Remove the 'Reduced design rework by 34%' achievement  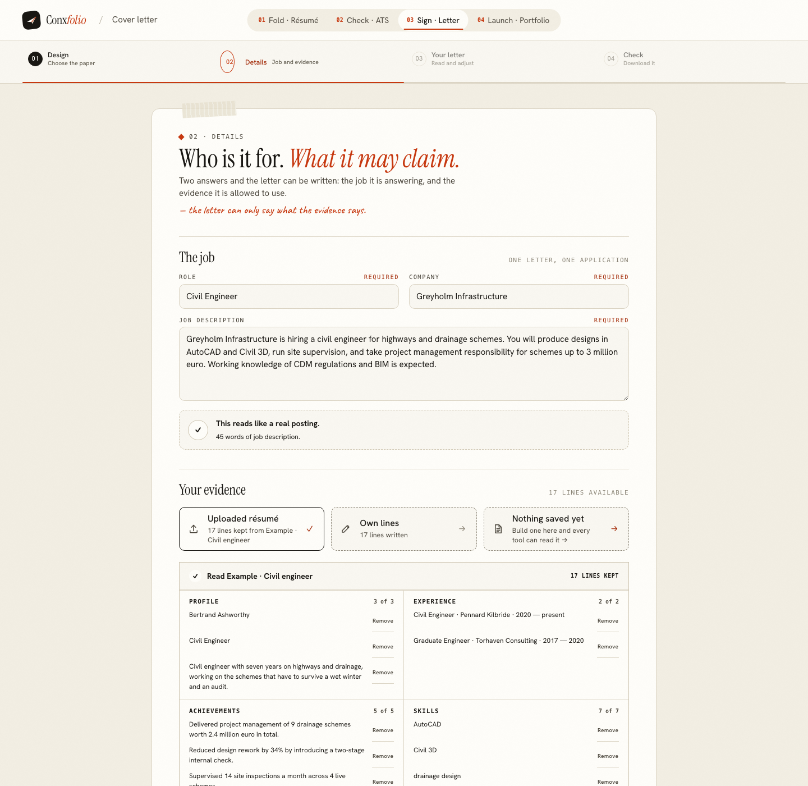[x=383, y=756]
